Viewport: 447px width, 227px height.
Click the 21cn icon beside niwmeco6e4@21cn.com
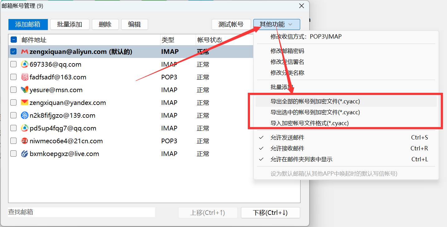point(25,141)
